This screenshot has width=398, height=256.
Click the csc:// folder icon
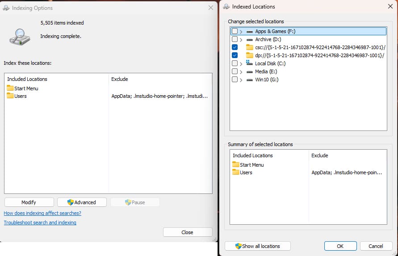click(x=250, y=47)
